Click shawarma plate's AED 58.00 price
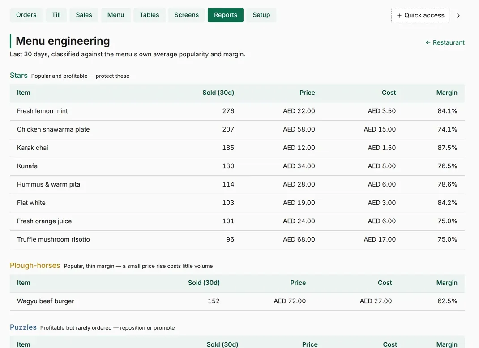Screen dimensions: 479x348 point(299,129)
